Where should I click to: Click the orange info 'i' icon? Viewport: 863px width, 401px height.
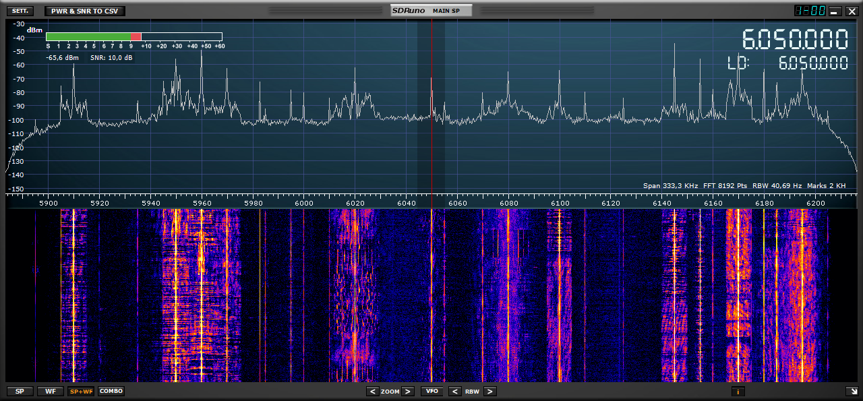coord(738,391)
